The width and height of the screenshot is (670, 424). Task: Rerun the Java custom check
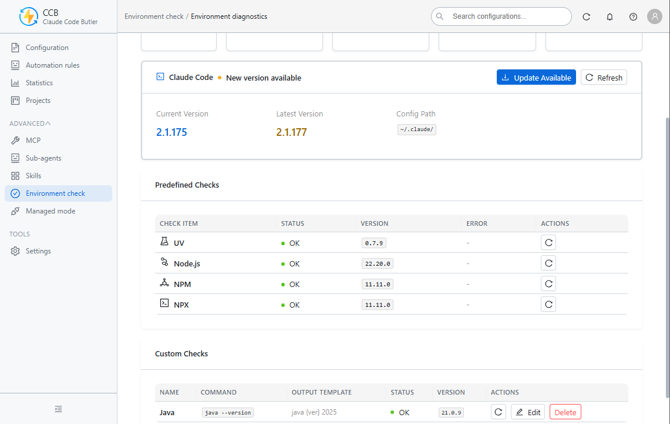pos(498,412)
